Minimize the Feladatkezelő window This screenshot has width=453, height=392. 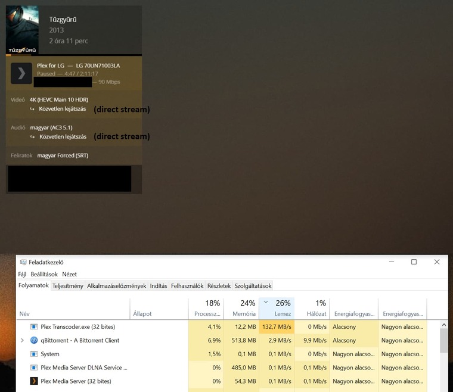pyautogui.click(x=392, y=262)
